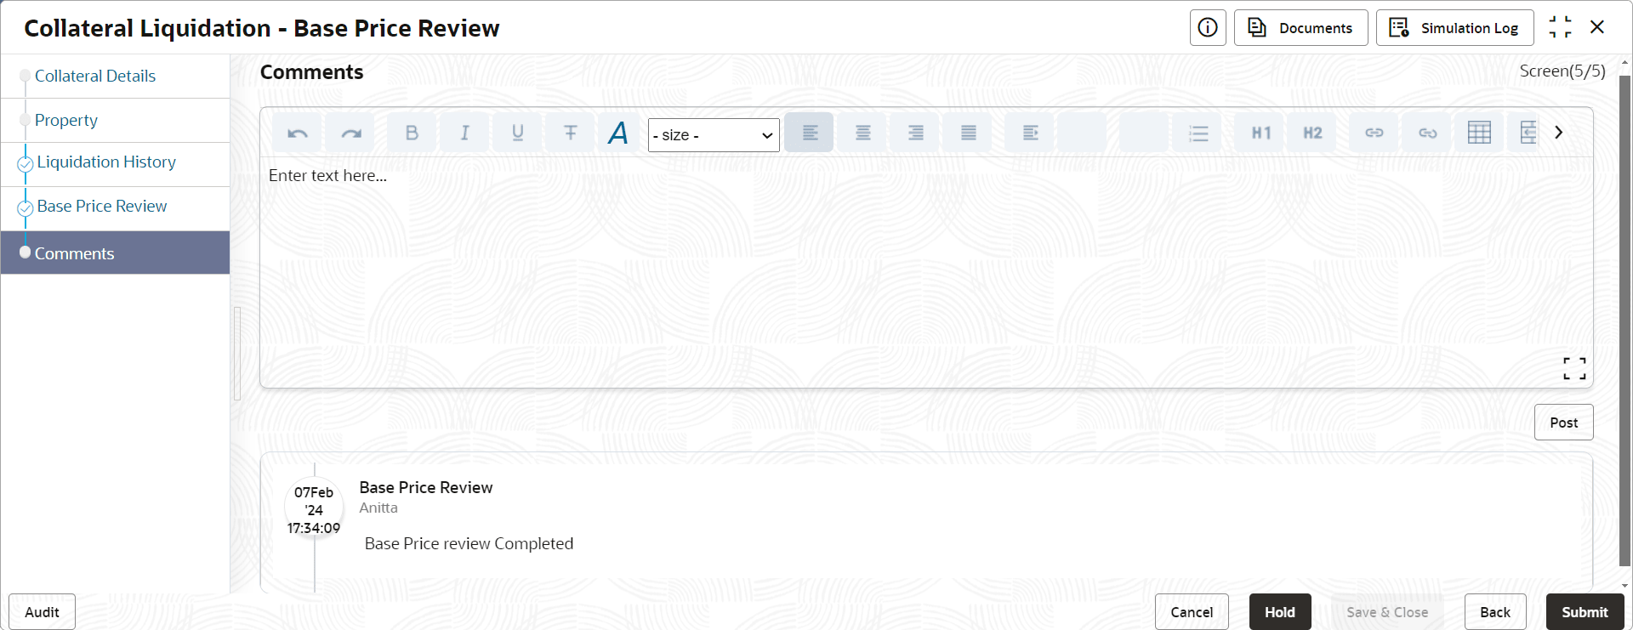Open the font color A icon
The height and width of the screenshot is (630, 1633).
pyautogui.click(x=618, y=133)
